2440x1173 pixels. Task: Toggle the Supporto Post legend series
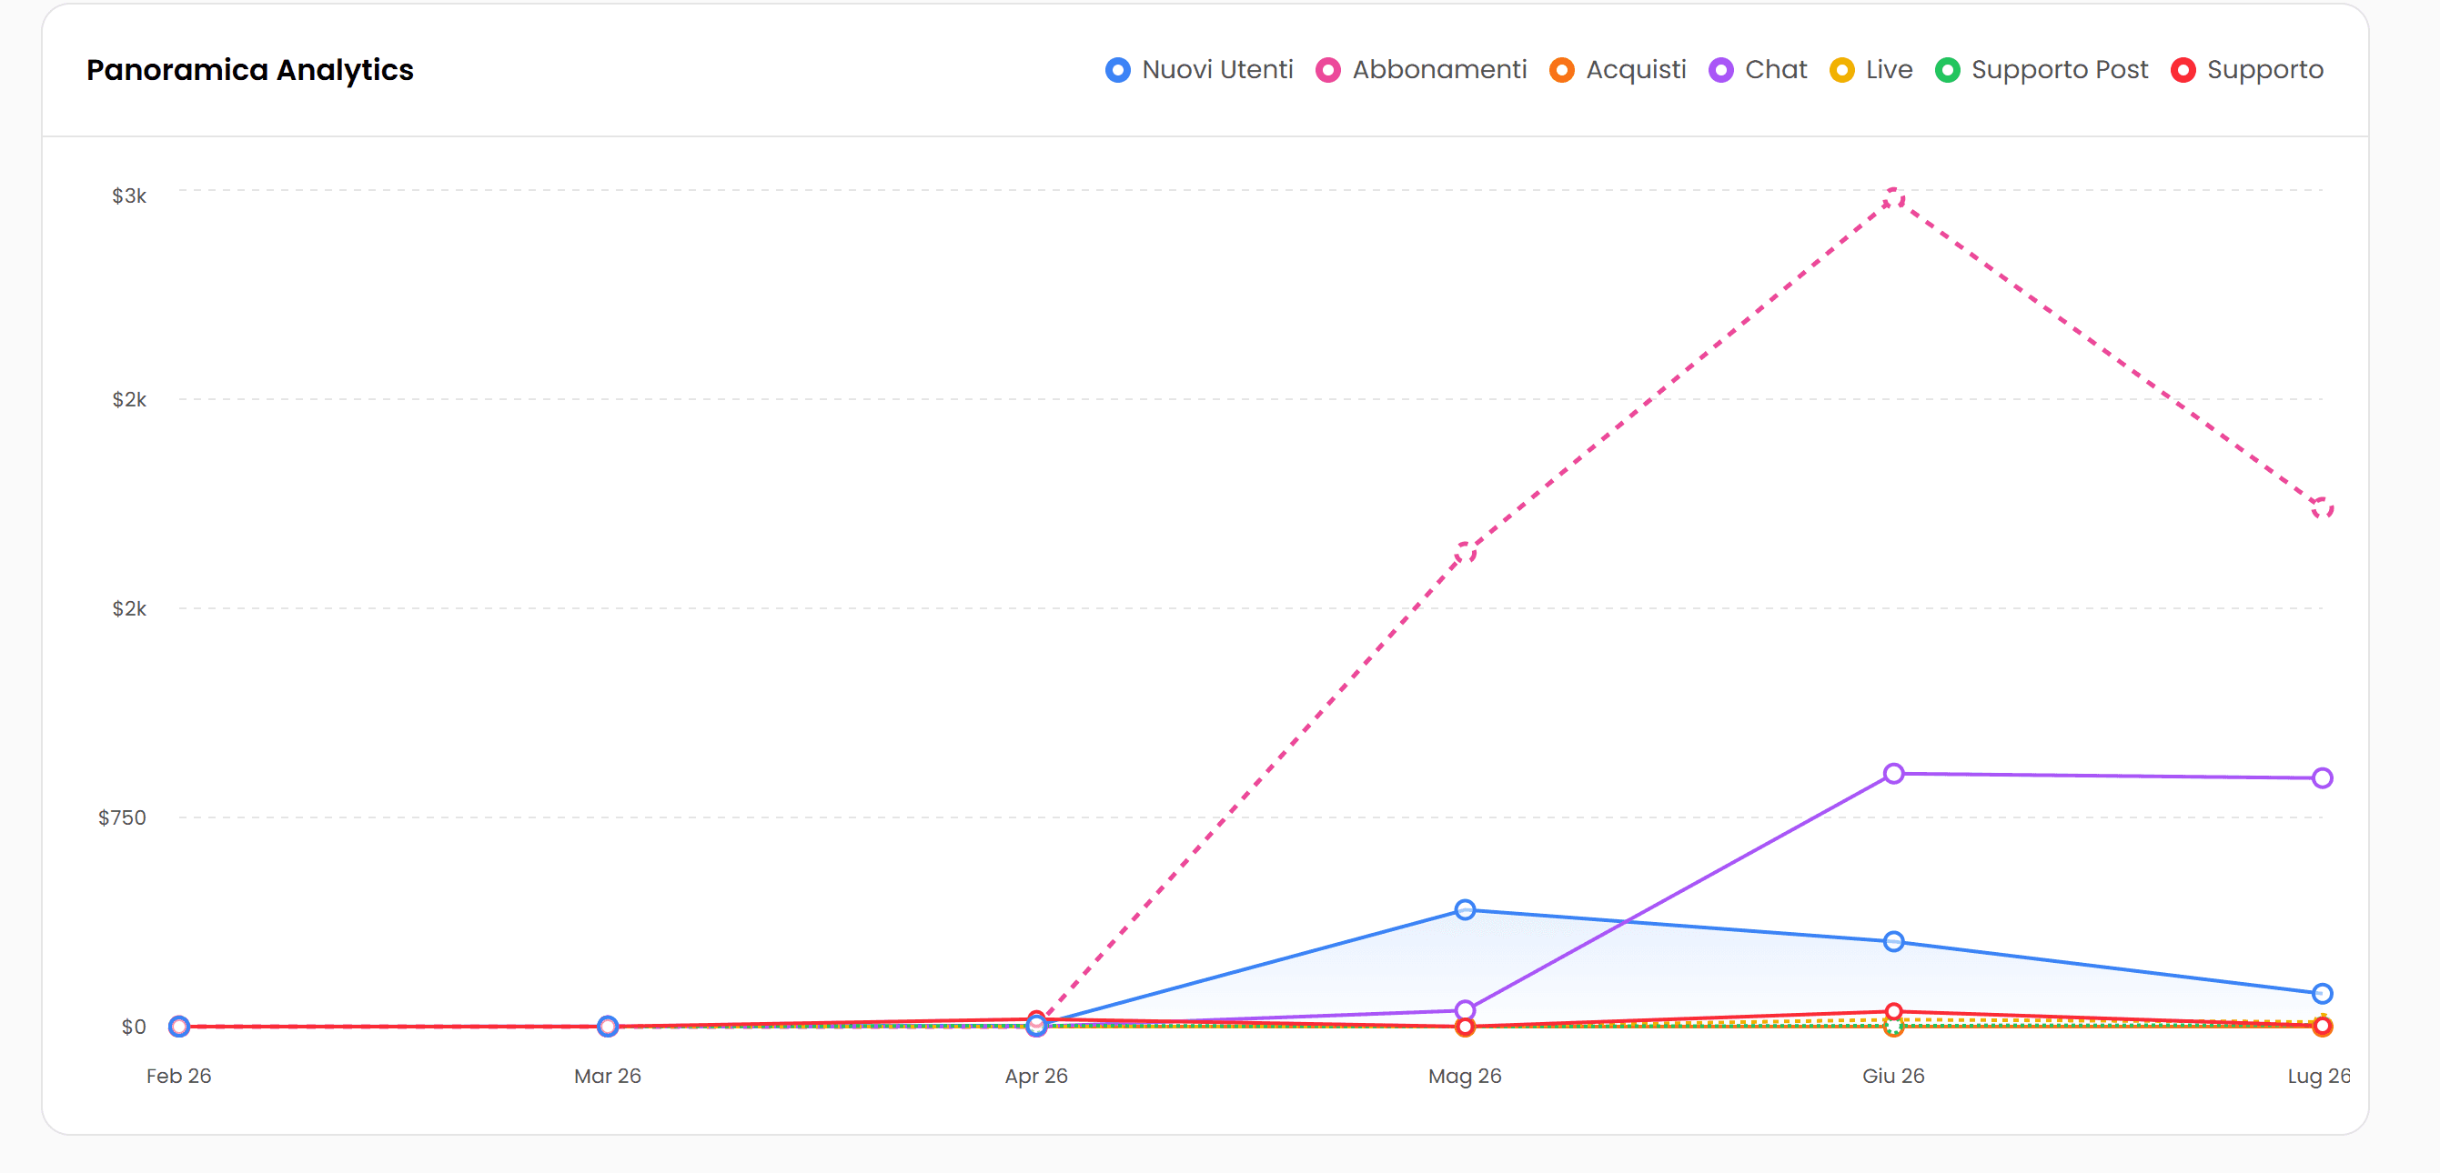(x=2042, y=70)
